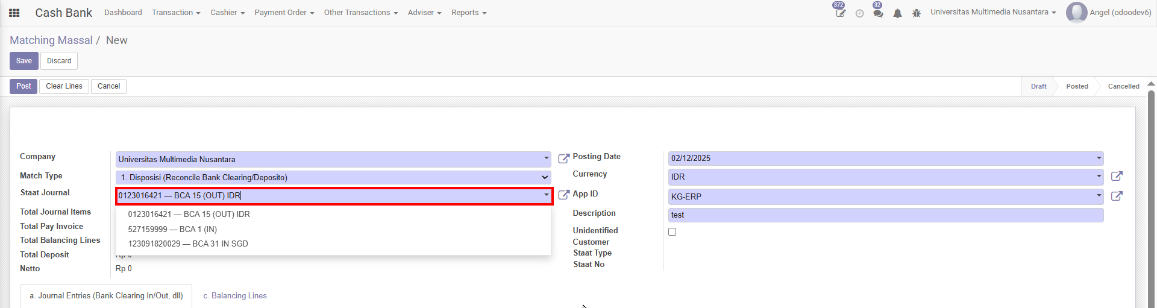
Task: Open external link next to Currency field
Action: click(x=1117, y=176)
